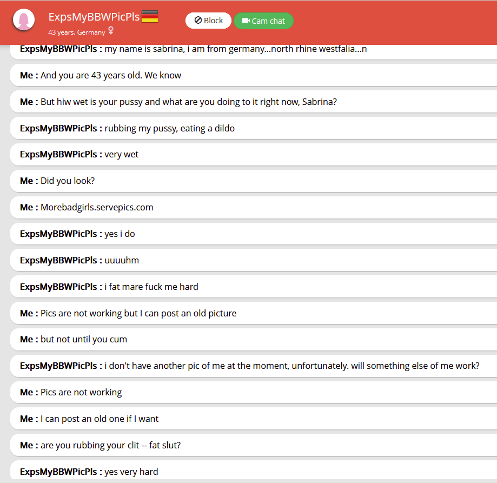Click the sender name on the "uuuuhm" message
Screen dimensions: 497x483
point(61,260)
